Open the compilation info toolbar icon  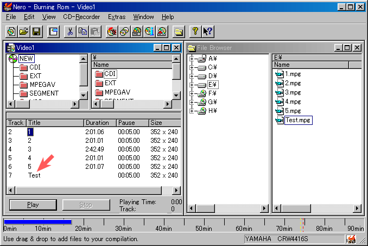[x=53, y=31]
